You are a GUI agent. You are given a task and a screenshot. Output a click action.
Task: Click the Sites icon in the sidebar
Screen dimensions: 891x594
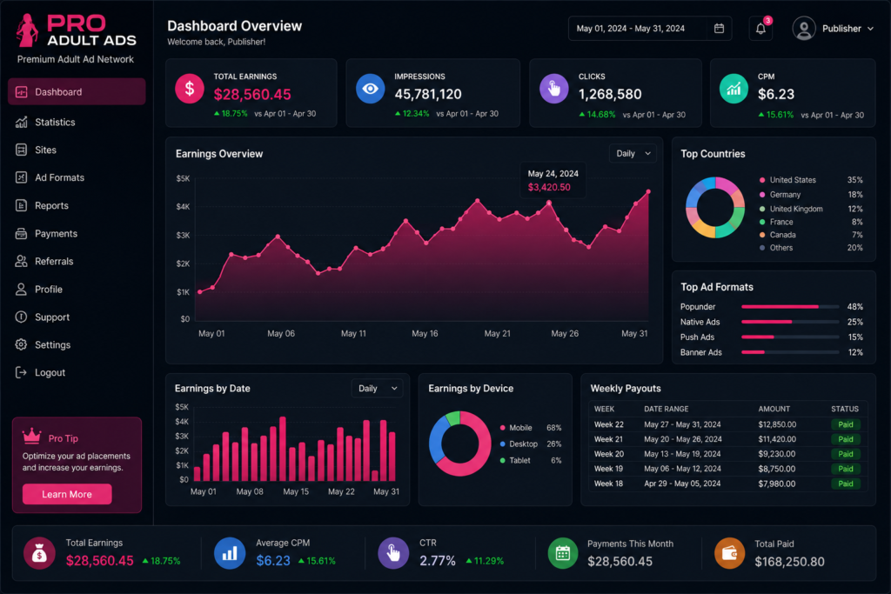(x=22, y=150)
